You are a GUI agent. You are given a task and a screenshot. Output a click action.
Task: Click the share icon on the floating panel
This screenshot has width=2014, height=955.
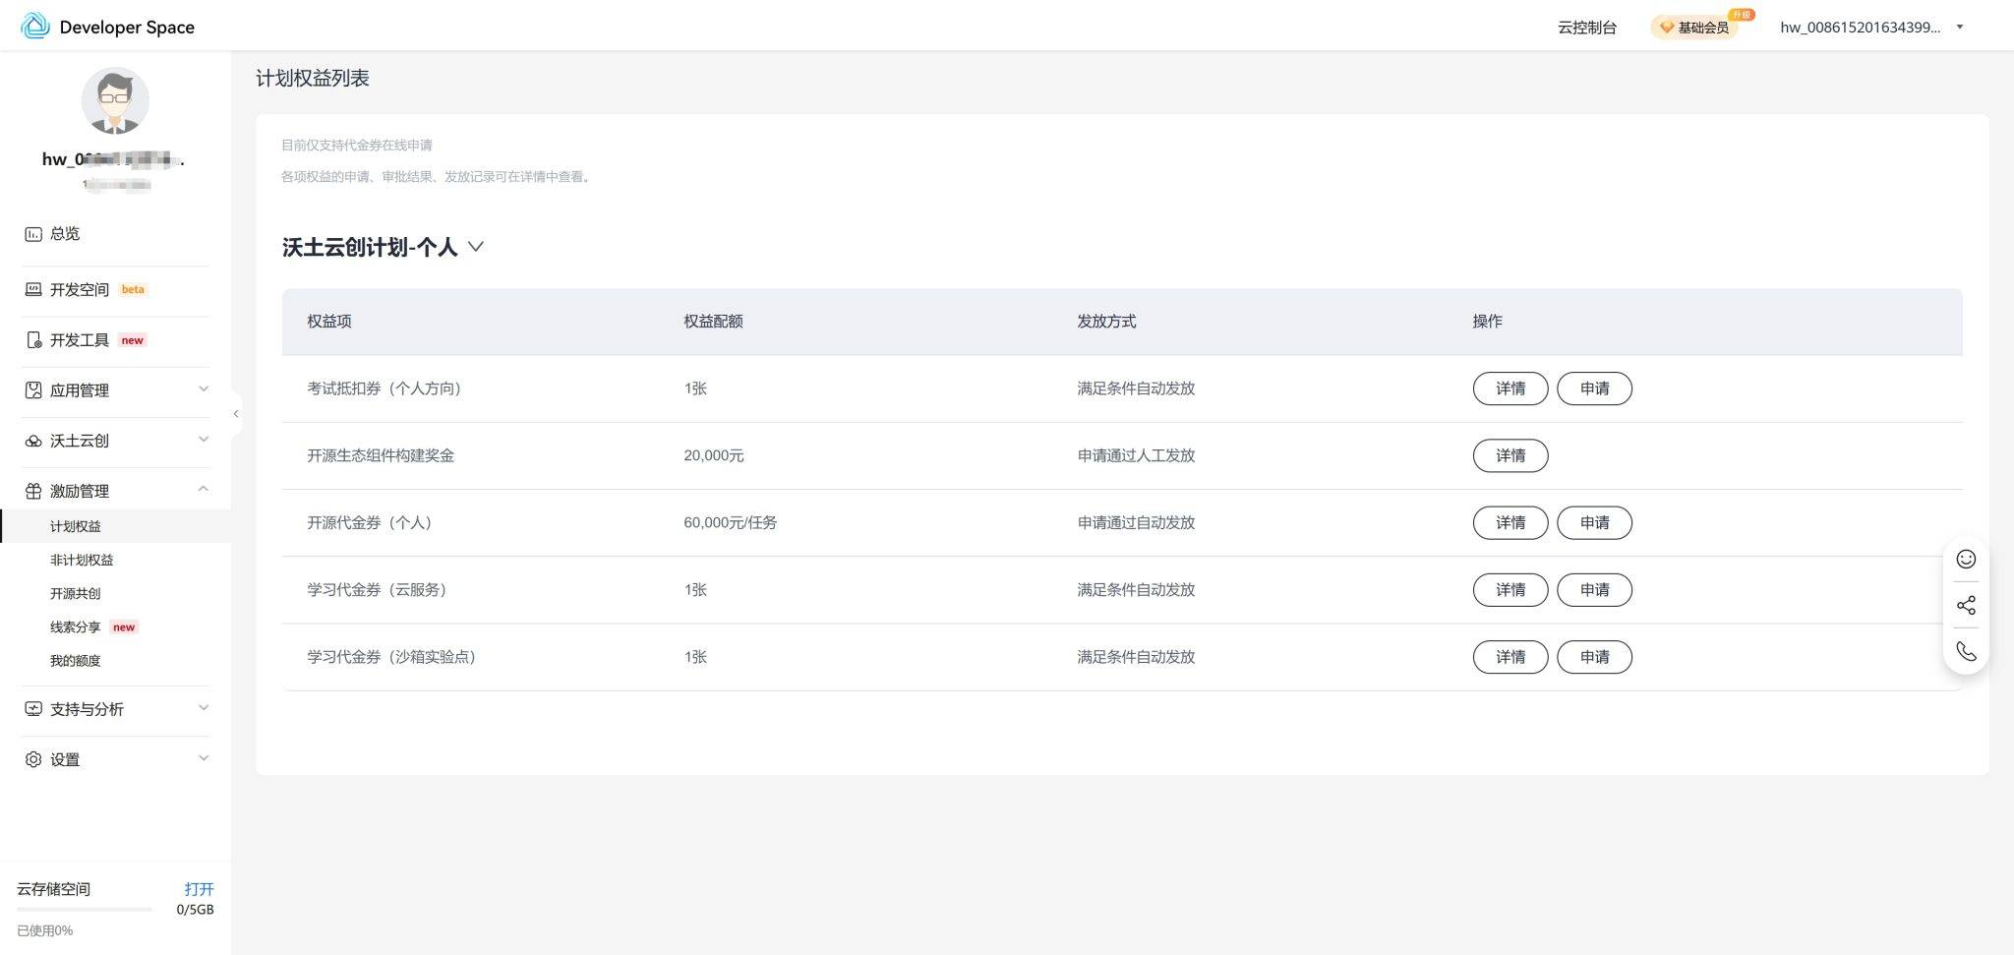(1966, 606)
